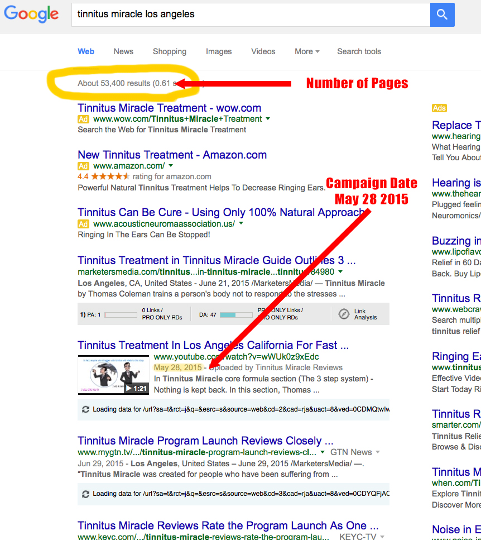The height and width of the screenshot is (540, 481).
Task: Open Tinnitus Treatment in Tinnitus Miracle Guide result
Action: tap(217, 260)
